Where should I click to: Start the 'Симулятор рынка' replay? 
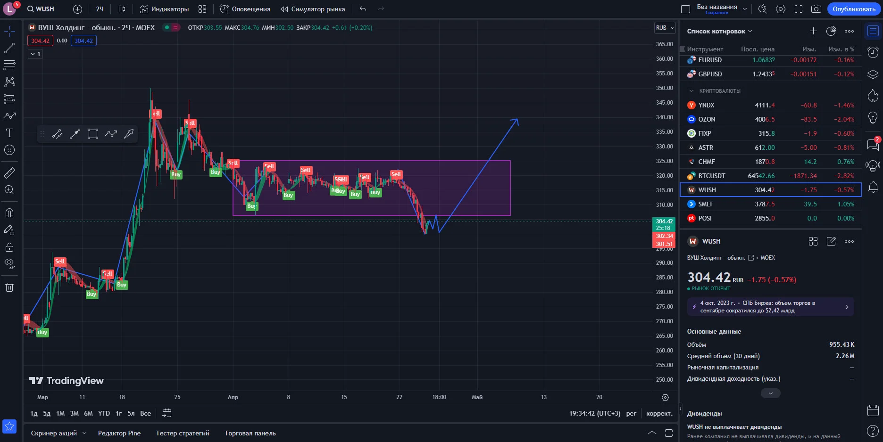point(313,9)
